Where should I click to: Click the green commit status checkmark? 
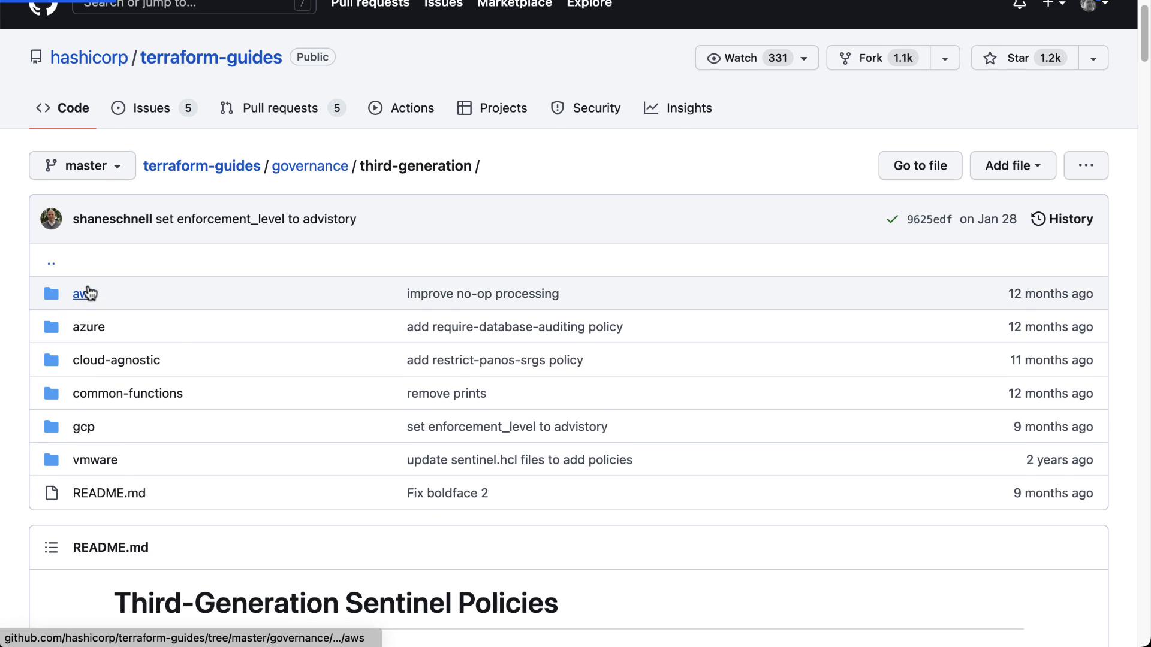pyautogui.click(x=892, y=219)
